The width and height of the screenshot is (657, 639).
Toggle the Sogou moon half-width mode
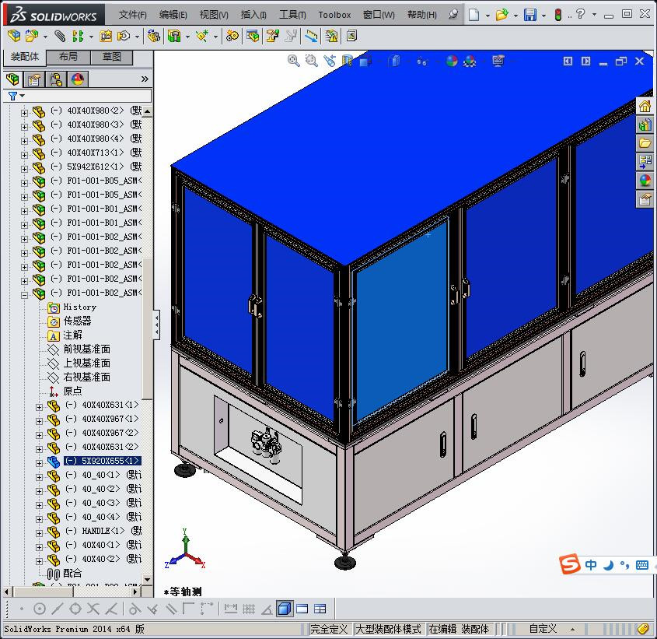click(608, 565)
